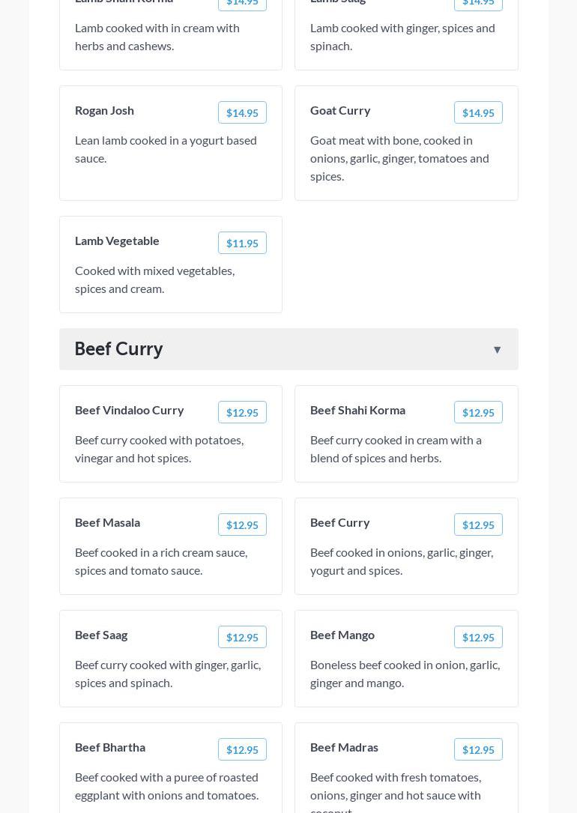
Task: Click the Goat Curry $14.95 price tag
Action: (x=478, y=113)
